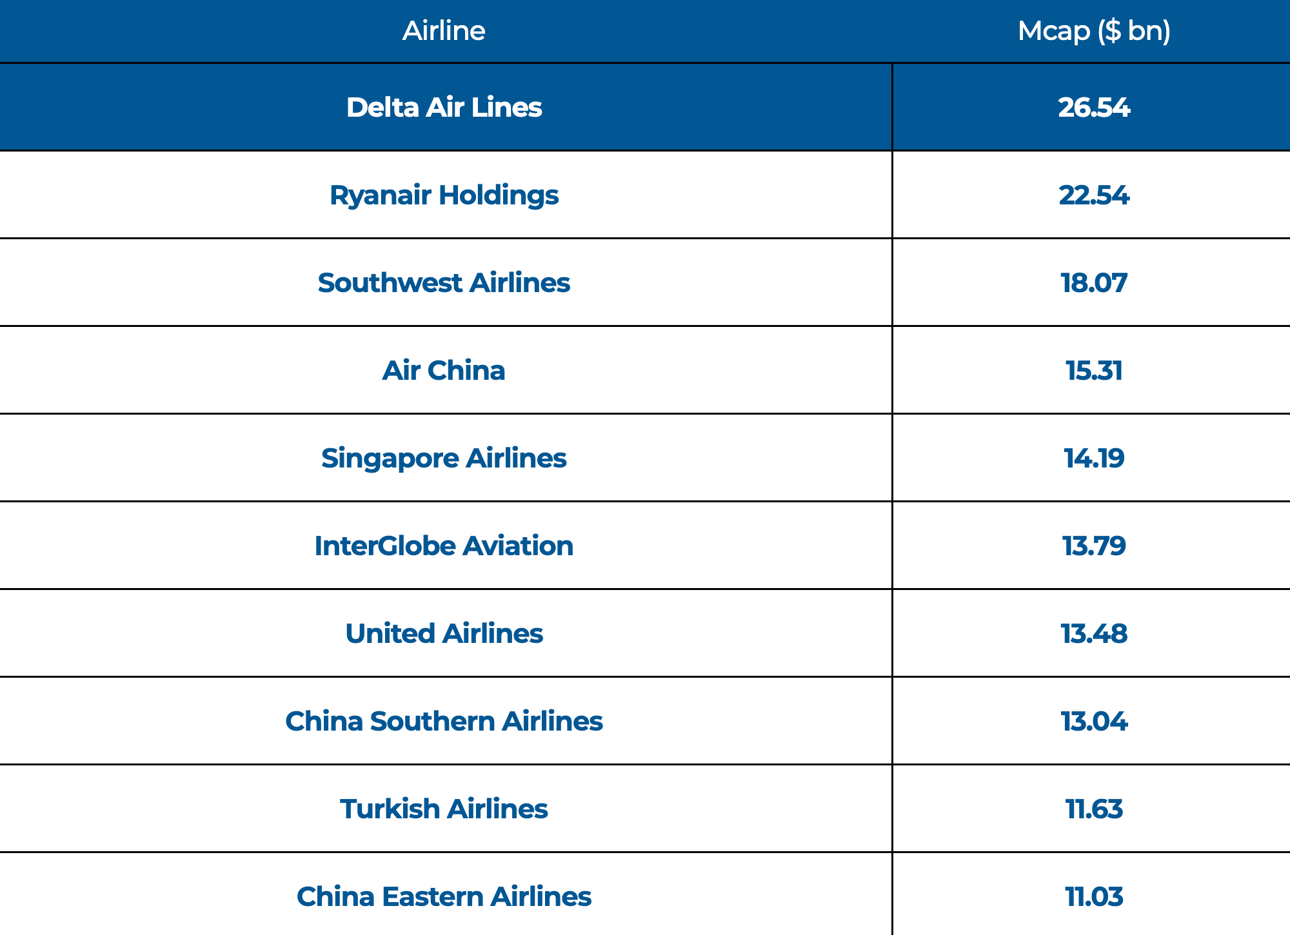This screenshot has width=1290, height=935.
Task: Select the Ryanair Holdings row name
Action: click(x=444, y=195)
